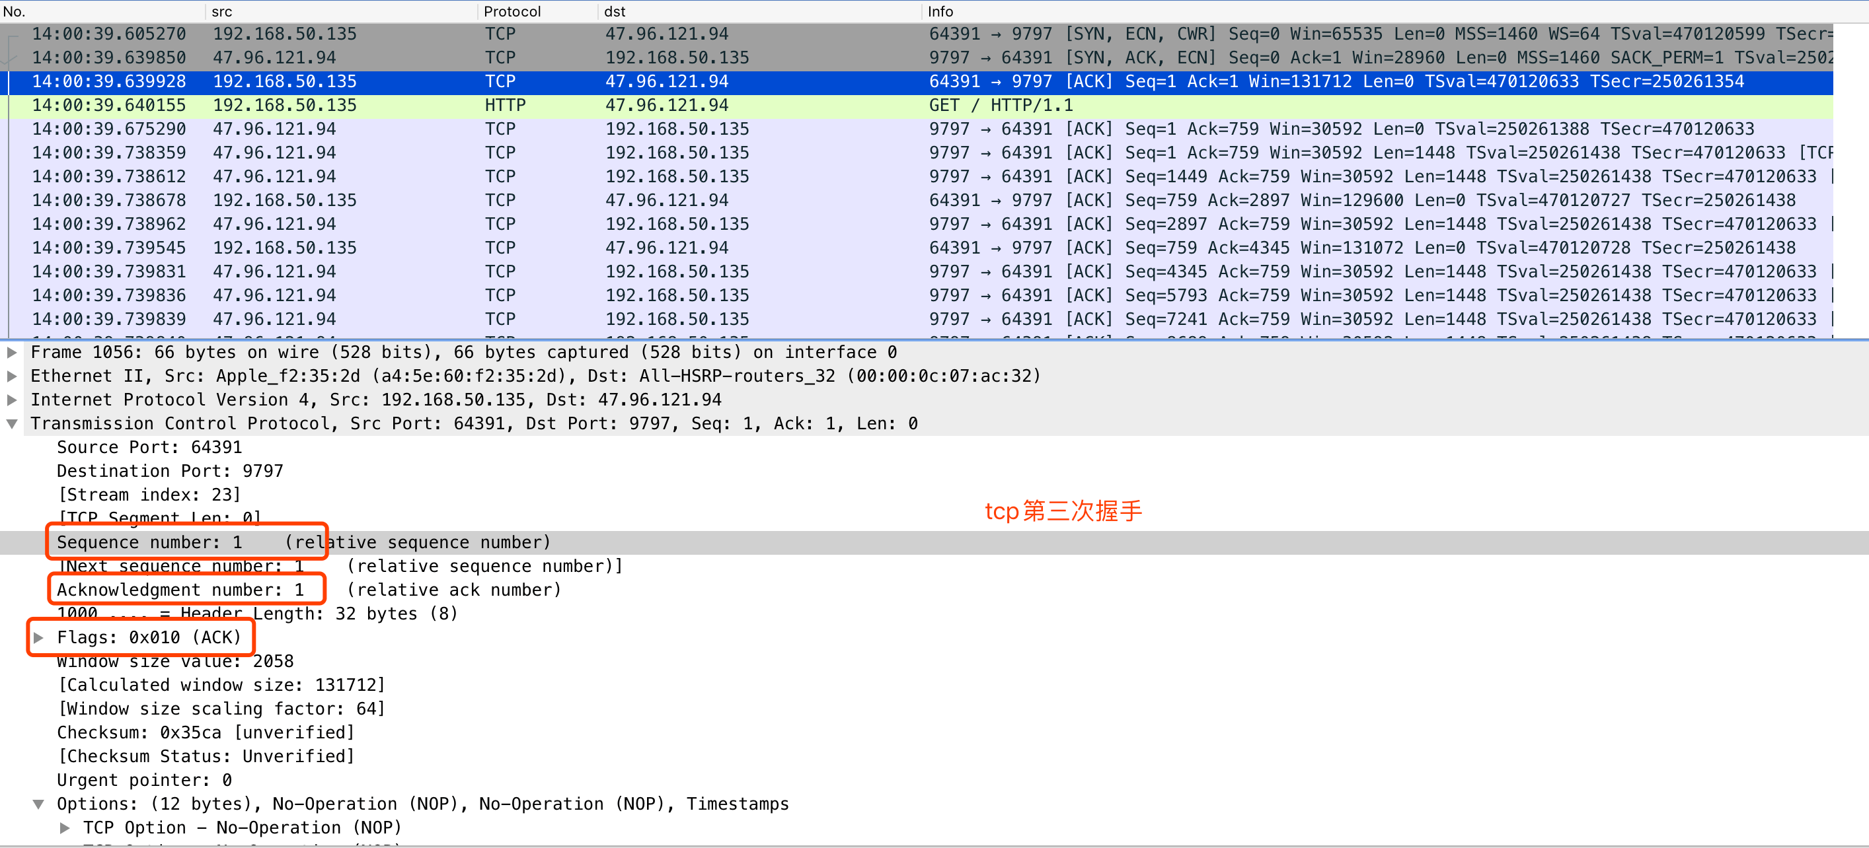The width and height of the screenshot is (1869, 848).
Task: Select the SYN, ACK, ECN packet at 14:00:39.639850
Action: coord(917,59)
